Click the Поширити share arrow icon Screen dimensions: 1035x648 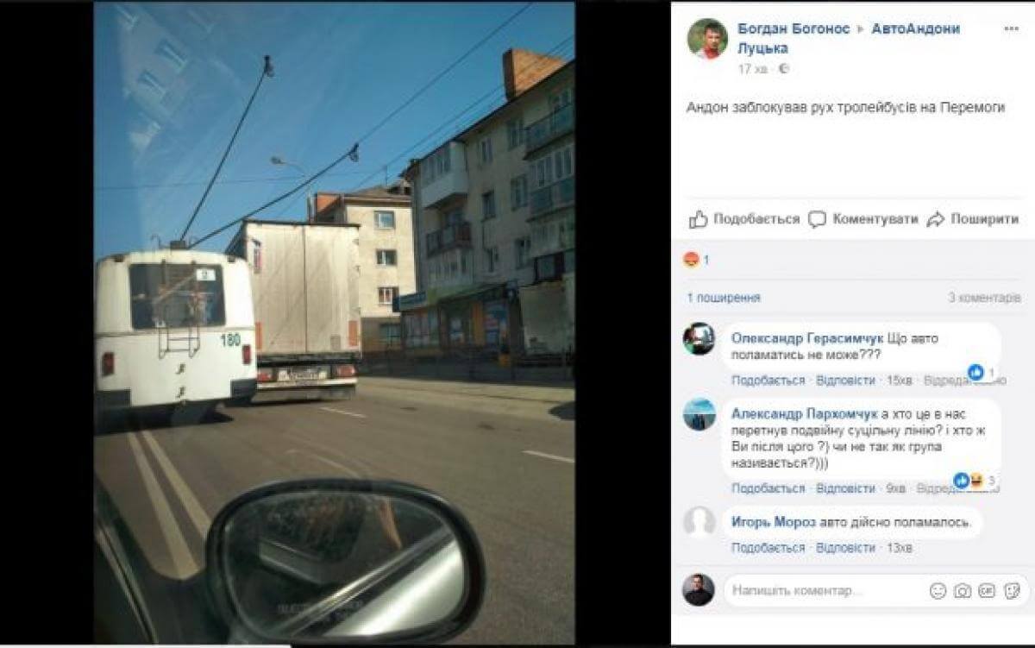tap(936, 219)
